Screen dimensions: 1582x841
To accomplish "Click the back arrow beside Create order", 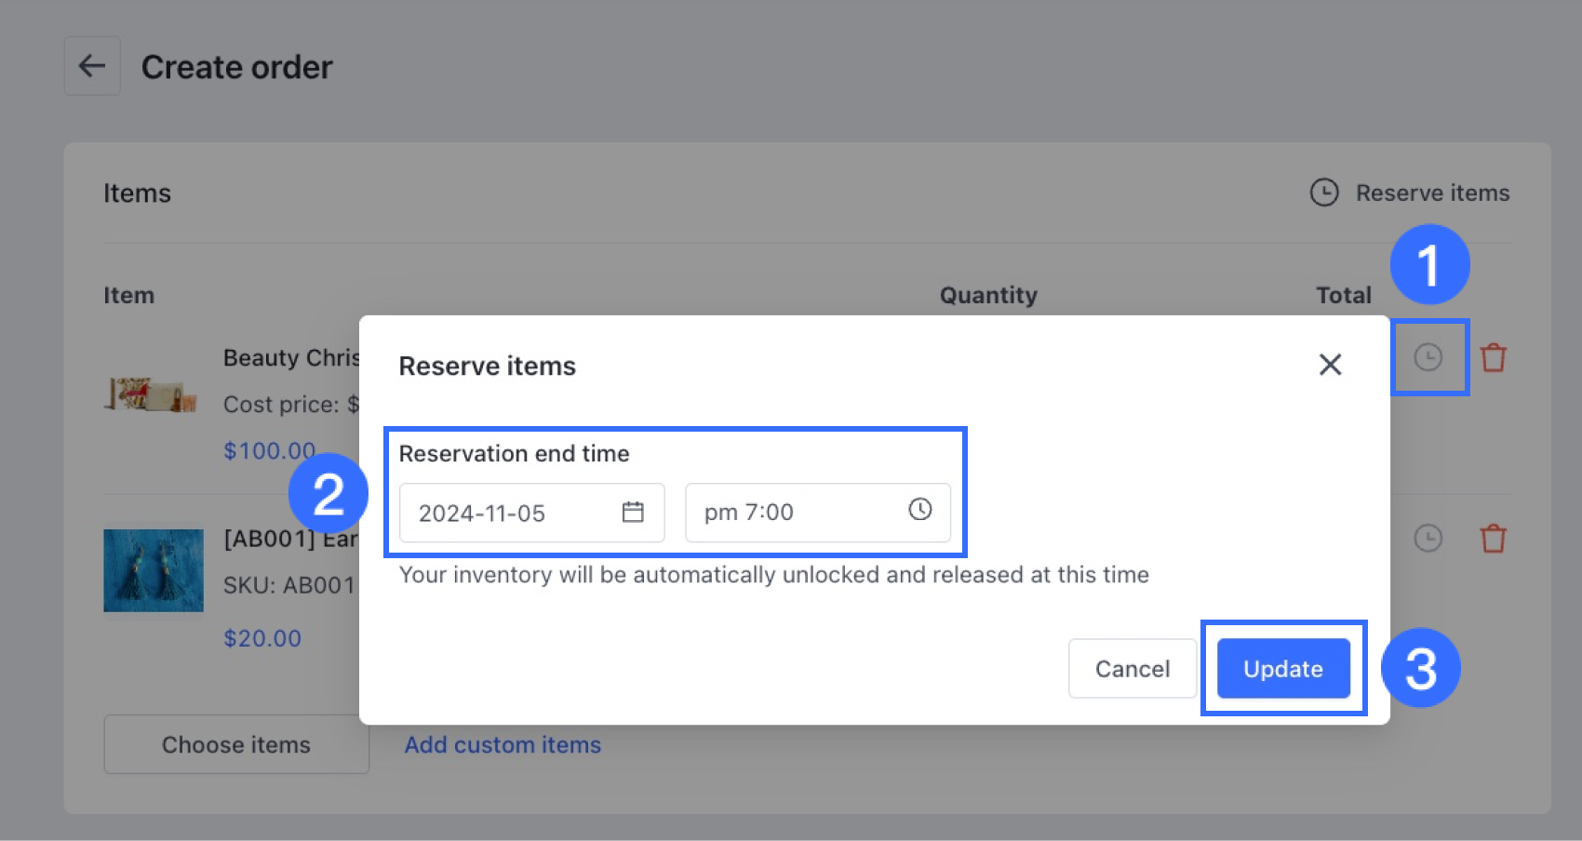I will (x=91, y=66).
